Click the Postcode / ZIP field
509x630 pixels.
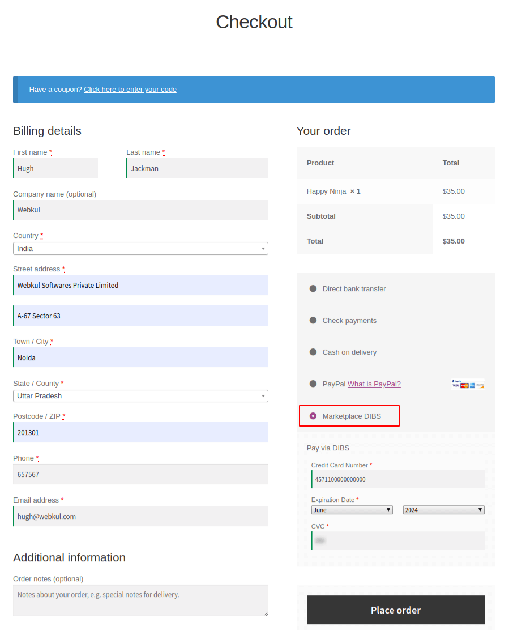(x=140, y=432)
